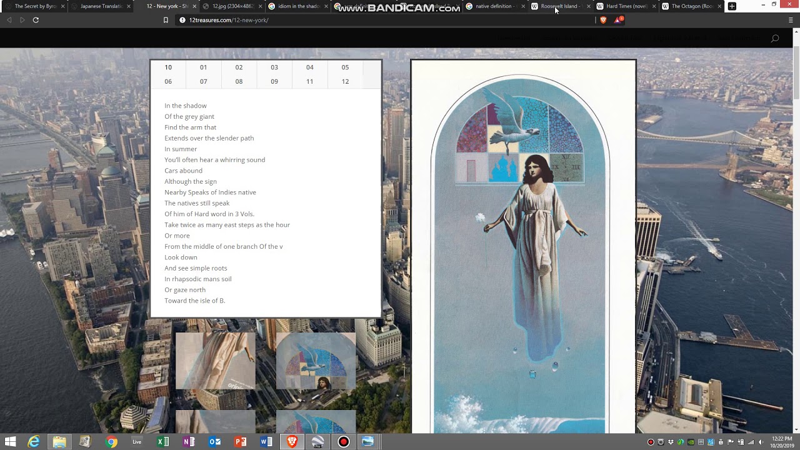
Task: Open Word from the taskbar
Action: coord(266,442)
